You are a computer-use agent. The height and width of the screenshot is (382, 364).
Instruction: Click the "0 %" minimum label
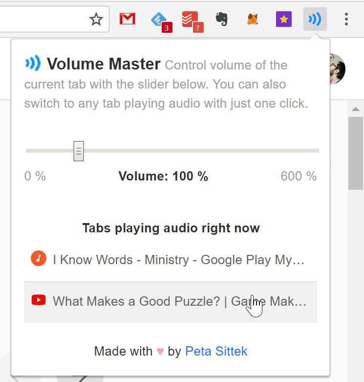click(35, 176)
